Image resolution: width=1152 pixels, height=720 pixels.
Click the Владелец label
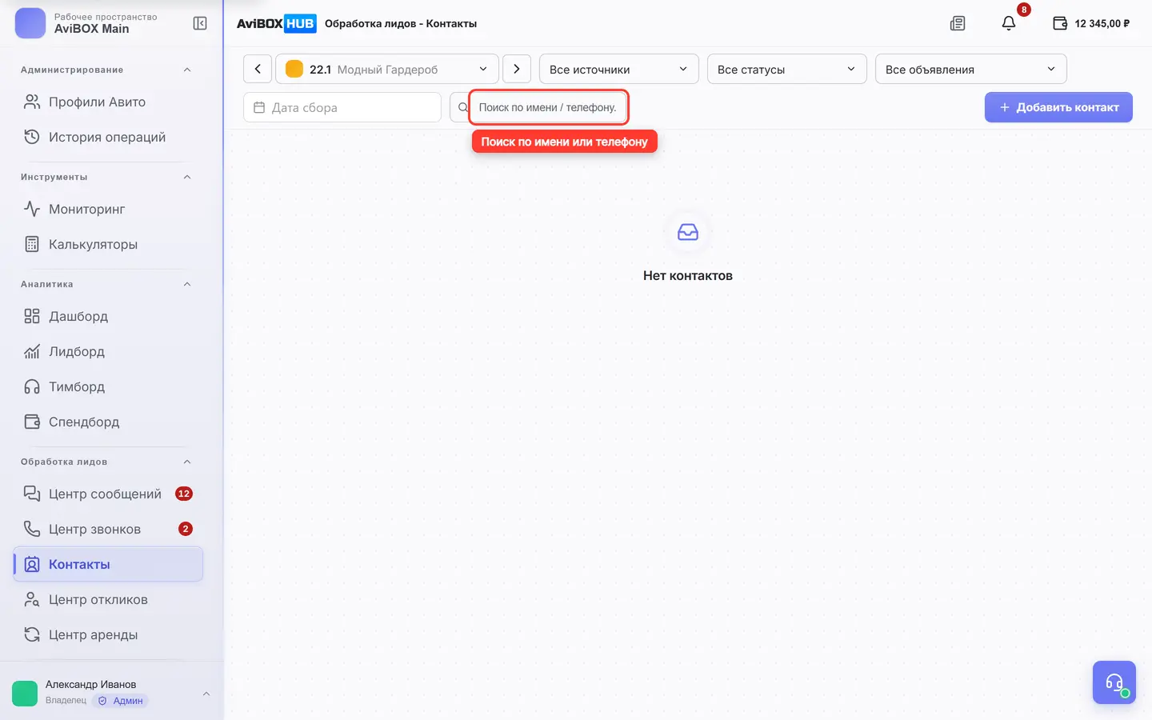click(66, 701)
